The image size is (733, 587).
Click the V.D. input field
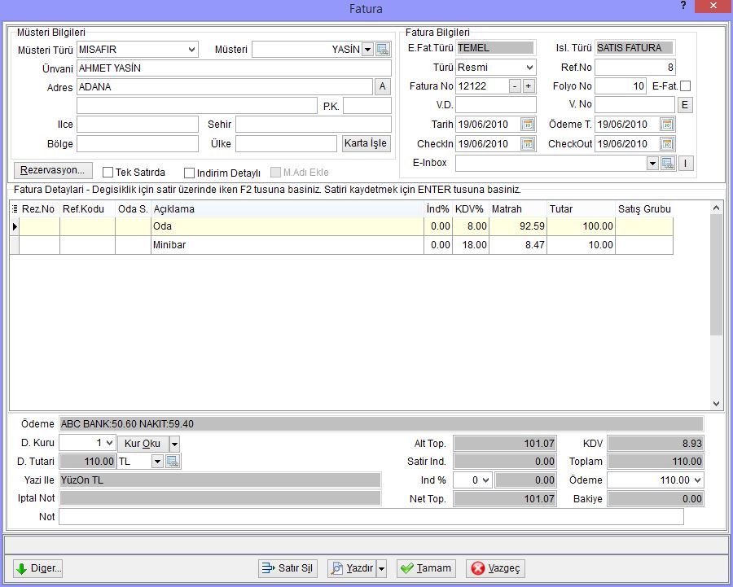tap(495, 105)
